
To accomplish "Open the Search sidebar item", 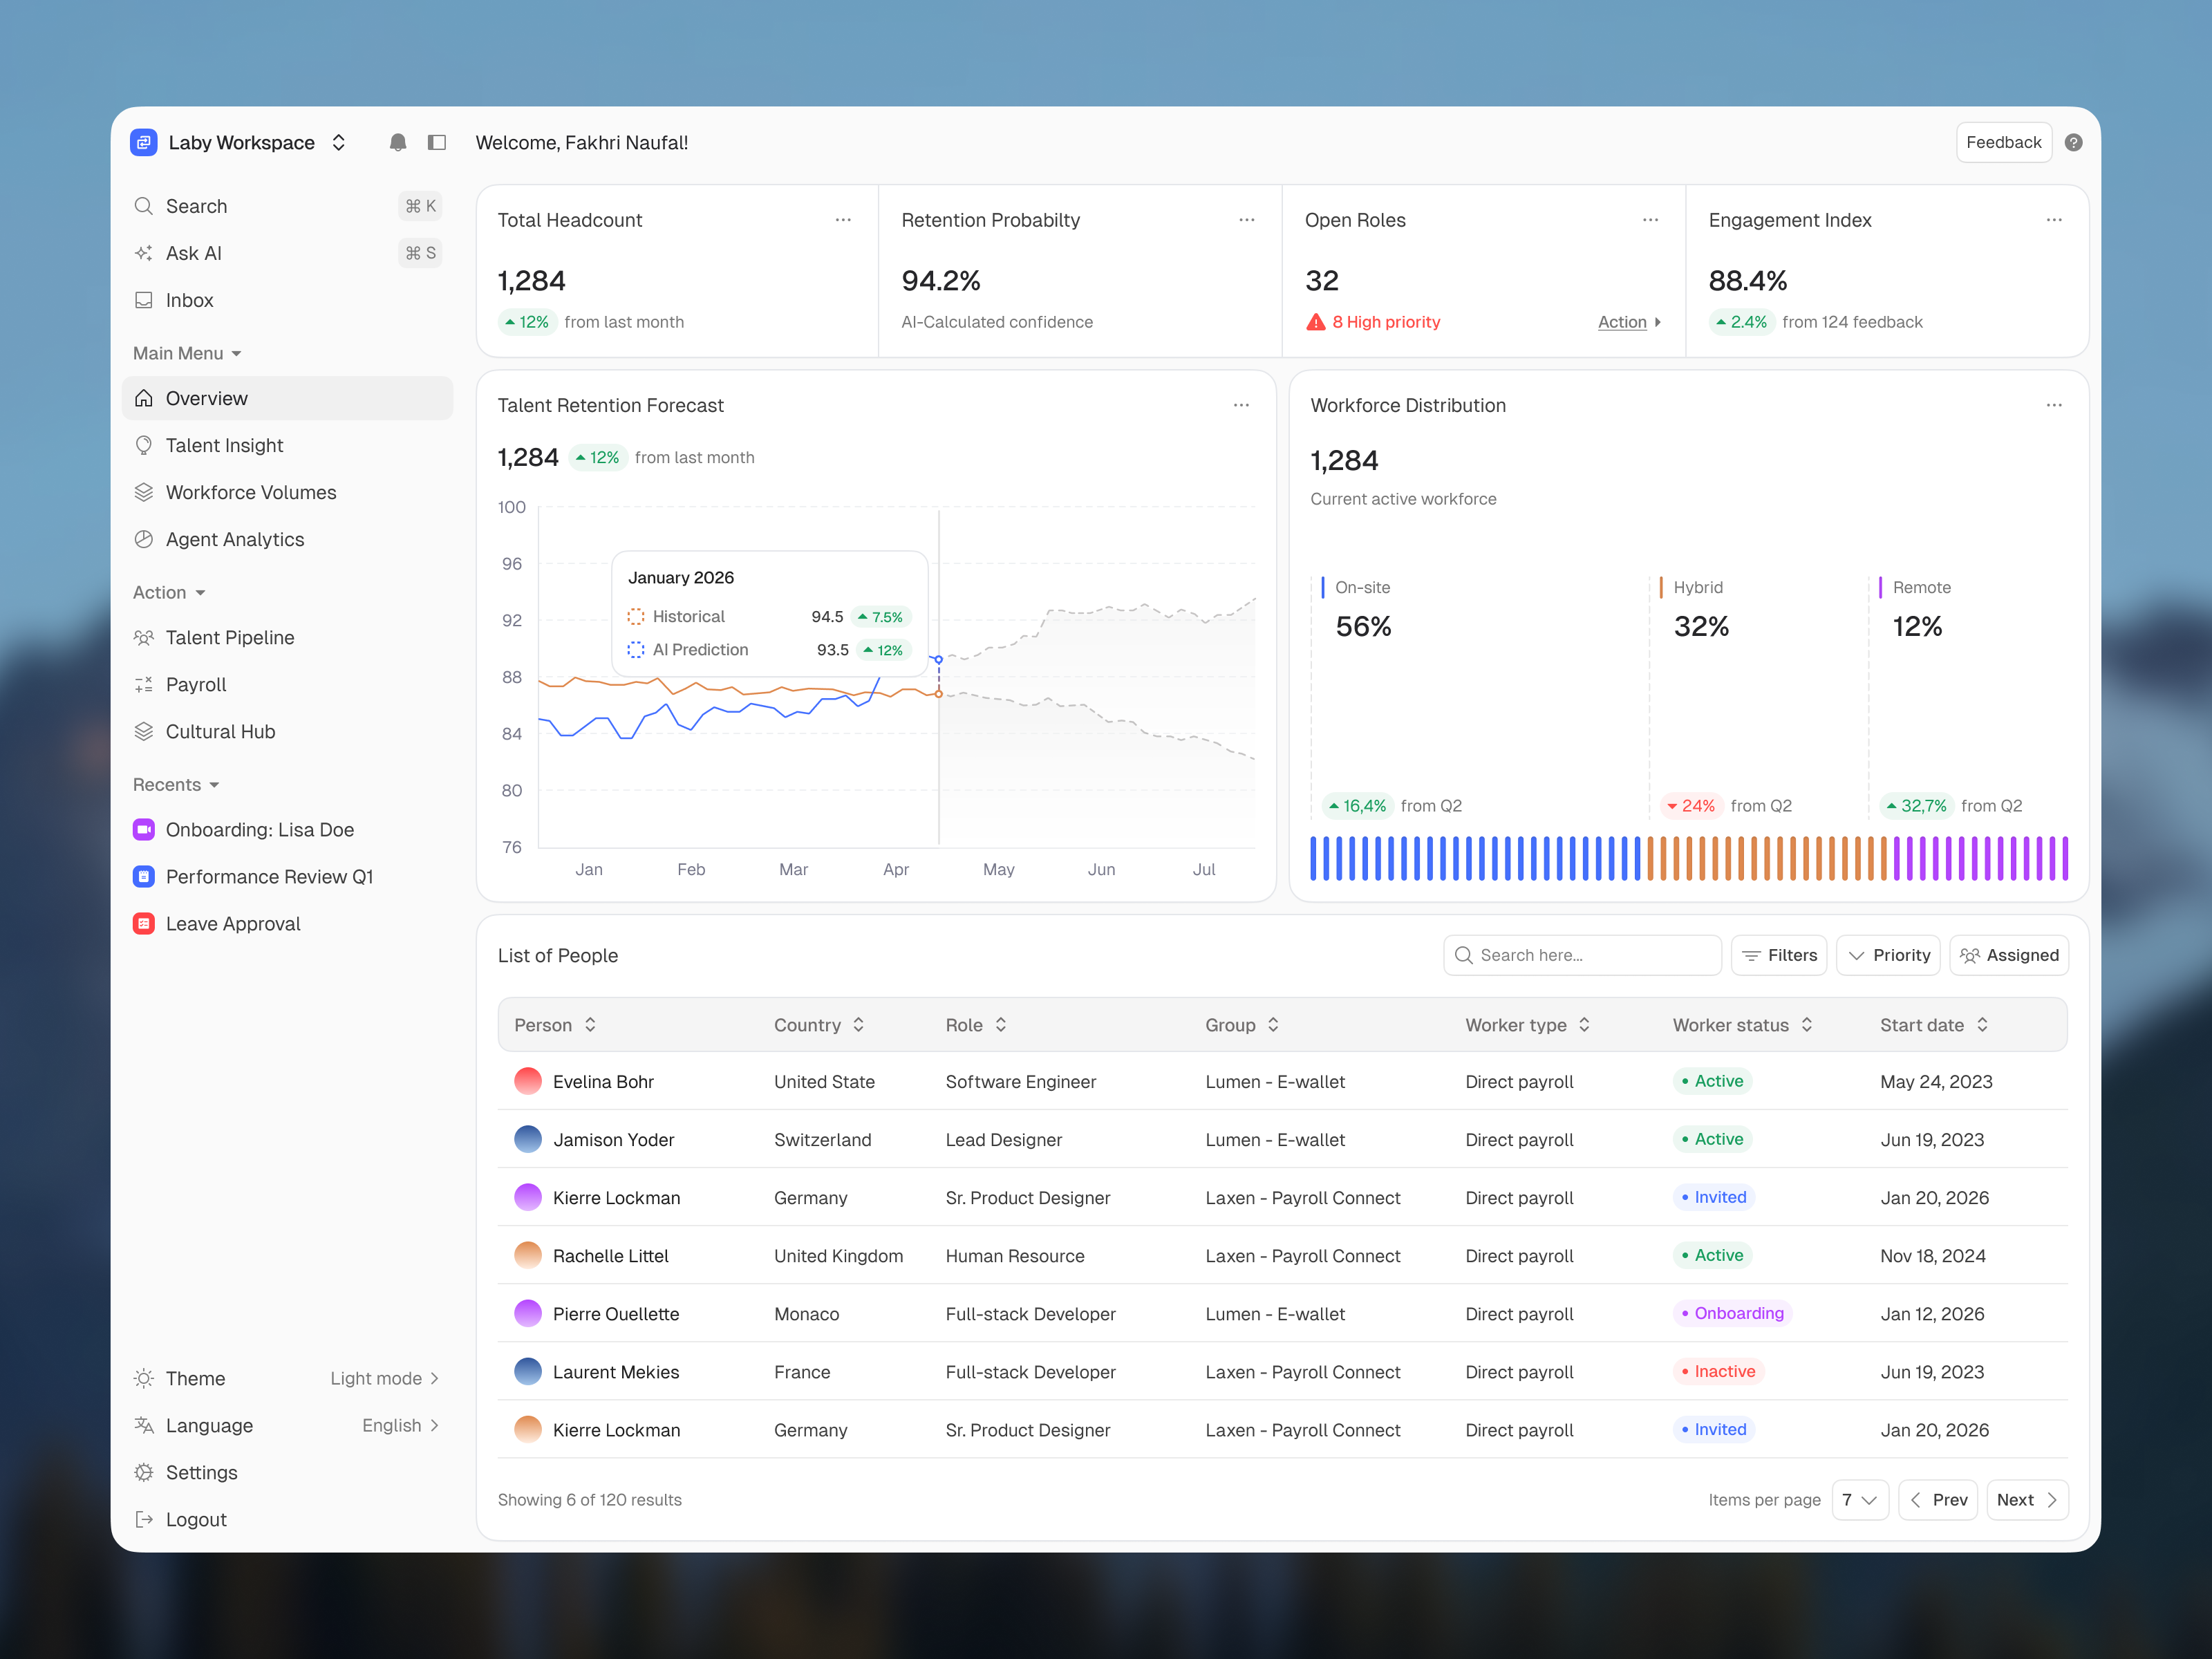I will click(x=196, y=206).
